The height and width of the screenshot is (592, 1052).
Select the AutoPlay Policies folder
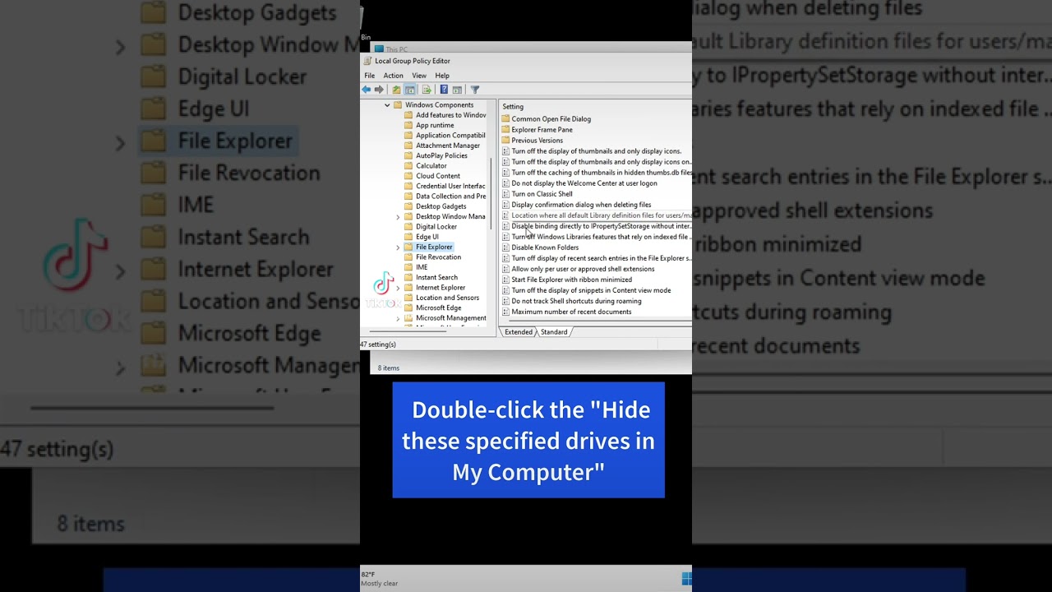coord(436,155)
